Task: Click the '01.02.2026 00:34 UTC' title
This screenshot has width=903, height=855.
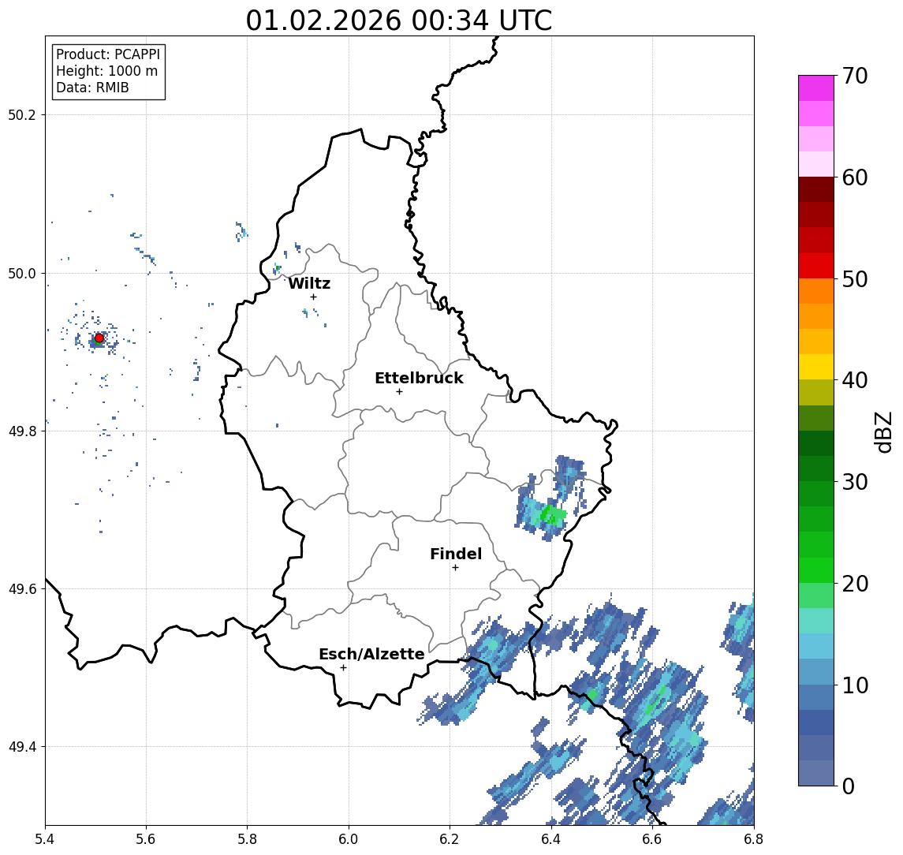Action: pyautogui.click(x=399, y=21)
